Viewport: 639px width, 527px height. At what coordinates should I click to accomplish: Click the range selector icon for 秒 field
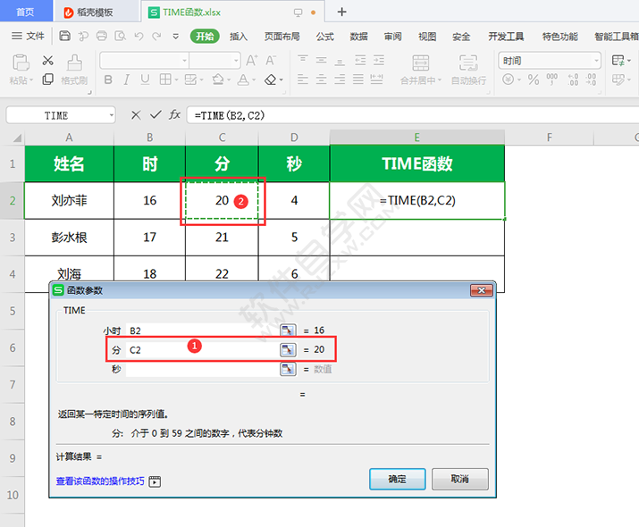[288, 369]
